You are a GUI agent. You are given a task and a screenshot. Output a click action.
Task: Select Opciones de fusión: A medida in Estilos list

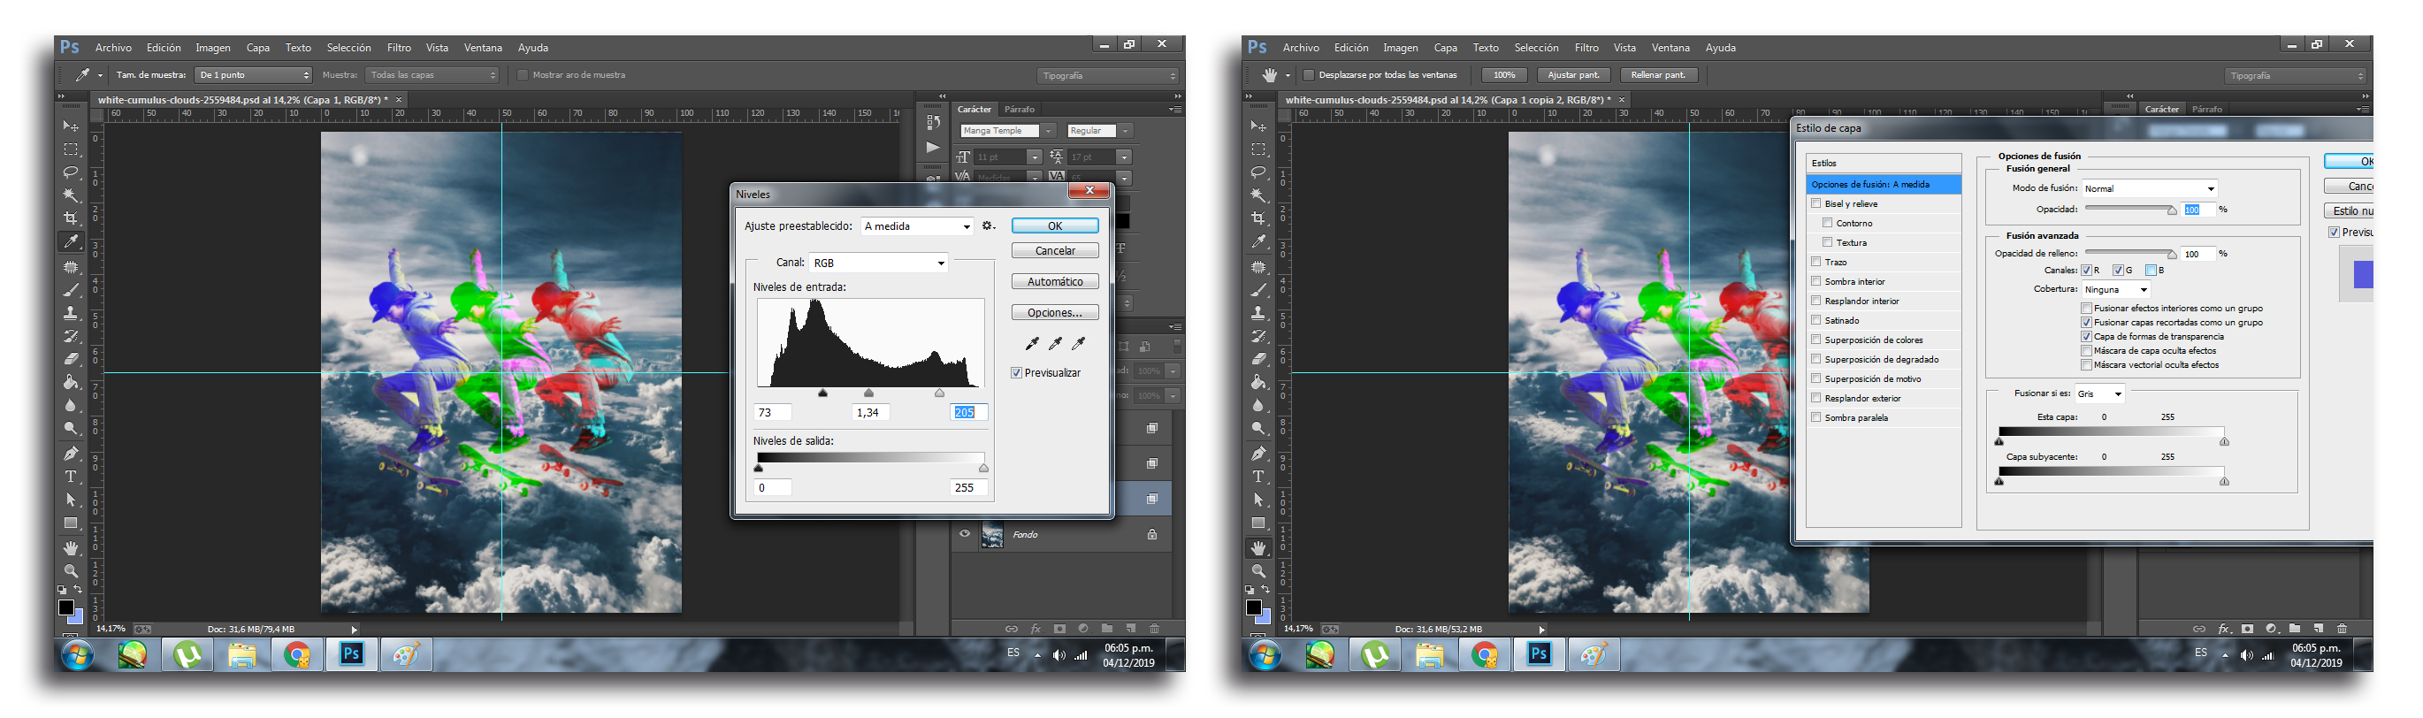(x=1884, y=185)
